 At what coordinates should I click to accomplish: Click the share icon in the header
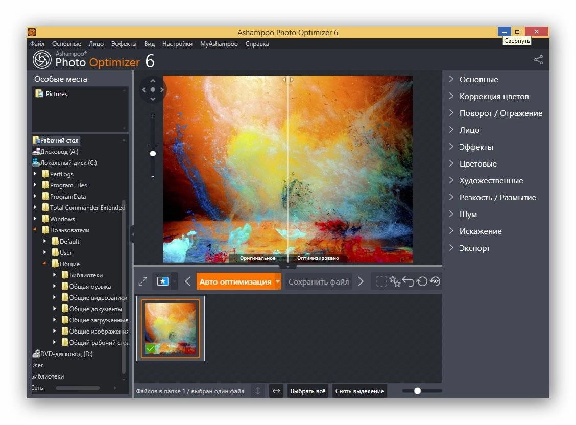pyautogui.click(x=538, y=60)
